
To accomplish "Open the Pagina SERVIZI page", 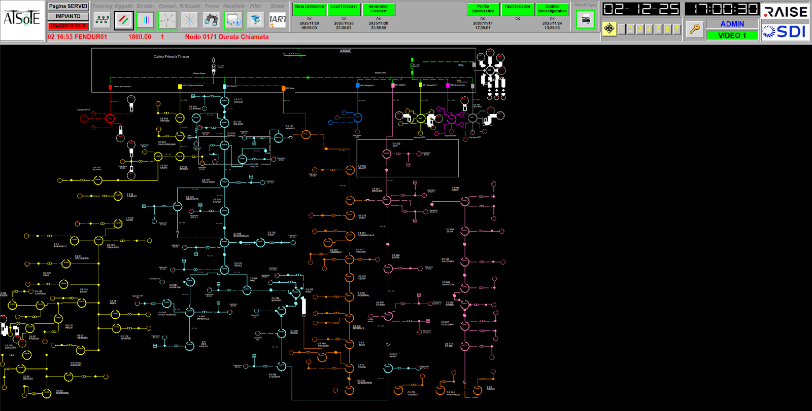I will pos(68,6).
